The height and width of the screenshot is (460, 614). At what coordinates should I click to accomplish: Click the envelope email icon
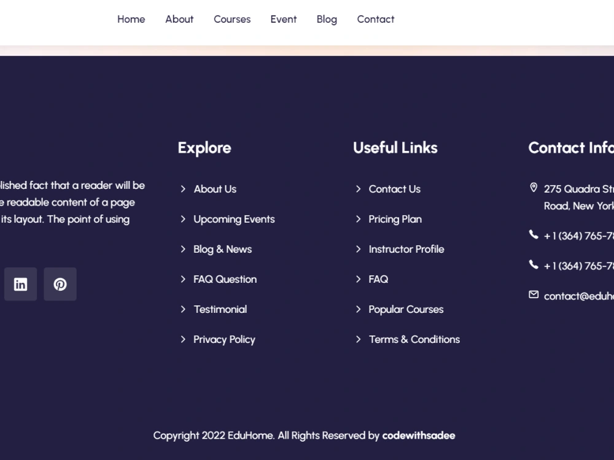tap(534, 294)
